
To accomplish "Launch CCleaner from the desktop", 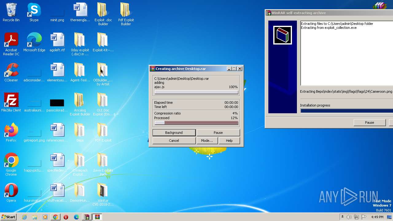I will point(11,73).
